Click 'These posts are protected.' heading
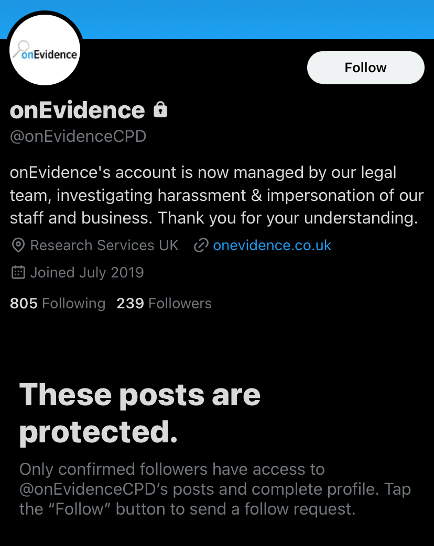Viewport: 434px width, 546px height. pos(140,414)
